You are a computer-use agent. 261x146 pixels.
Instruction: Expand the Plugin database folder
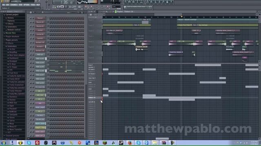click(x=12, y=36)
